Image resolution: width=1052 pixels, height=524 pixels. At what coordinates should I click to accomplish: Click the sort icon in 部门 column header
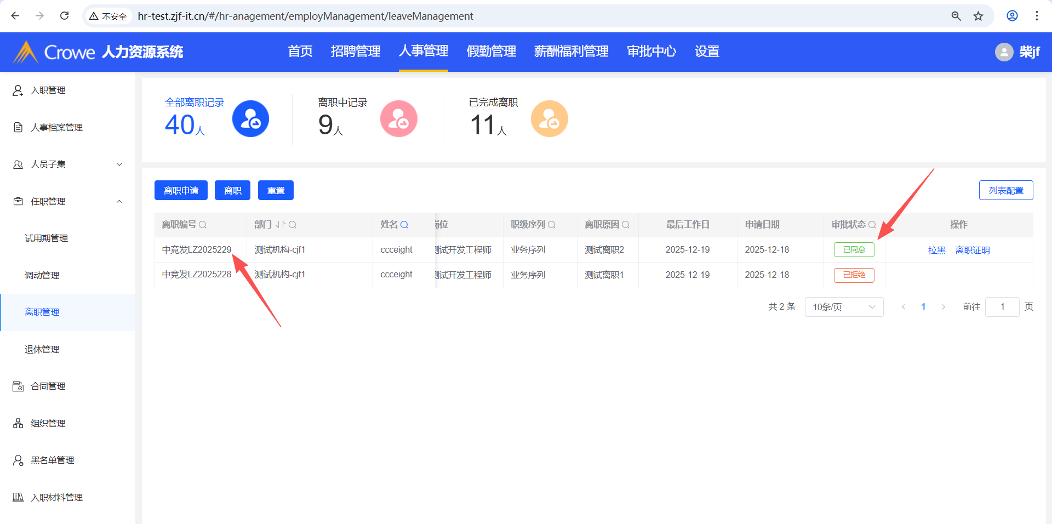tap(280, 225)
